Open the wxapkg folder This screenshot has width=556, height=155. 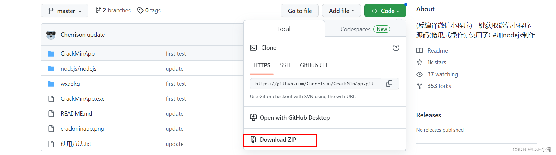[x=70, y=84]
